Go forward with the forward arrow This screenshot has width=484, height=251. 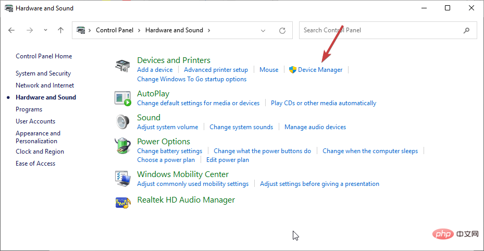point(30,30)
